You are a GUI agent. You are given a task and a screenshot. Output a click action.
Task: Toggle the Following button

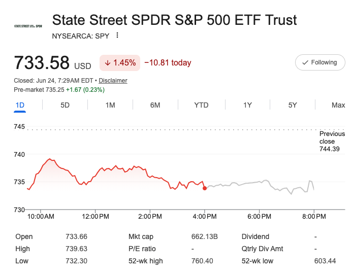[x=320, y=62]
